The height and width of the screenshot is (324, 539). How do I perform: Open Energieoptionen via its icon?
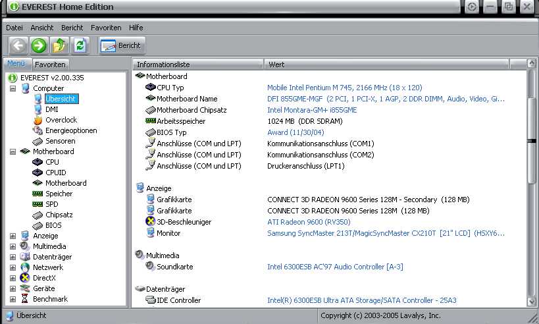click(38, 130)
